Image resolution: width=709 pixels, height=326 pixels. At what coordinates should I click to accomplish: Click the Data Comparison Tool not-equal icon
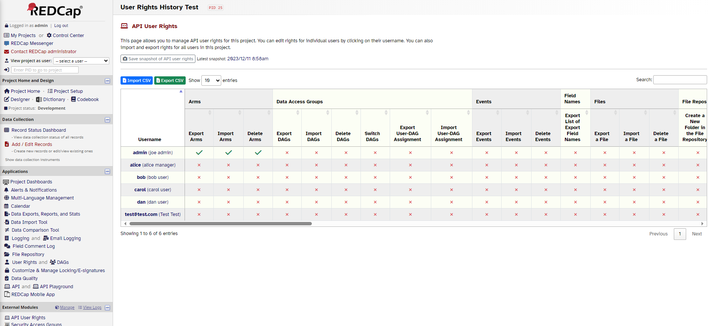(x=7, y=230)
